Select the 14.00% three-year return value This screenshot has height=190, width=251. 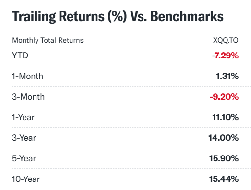point(223,138)
